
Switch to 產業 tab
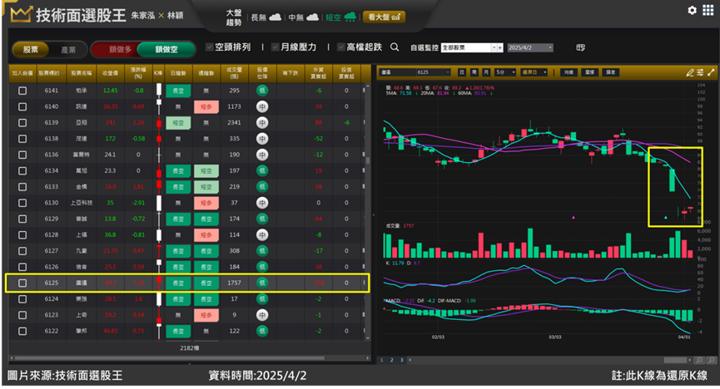(x=68, y=50)
